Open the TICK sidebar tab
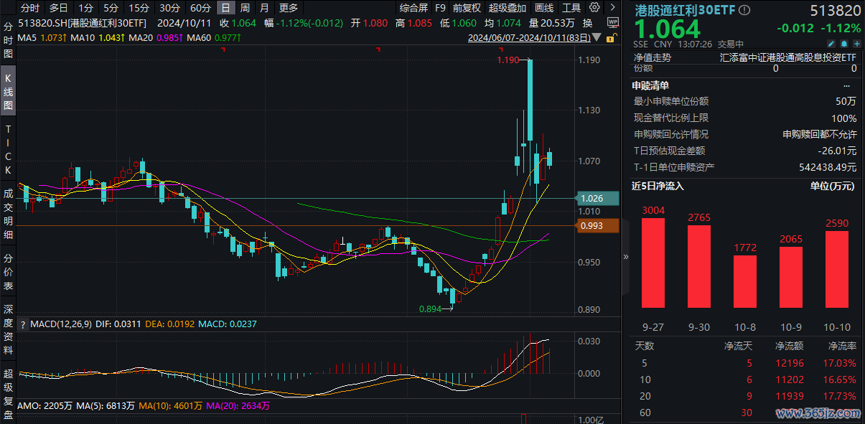The width and height of the screenshot is (865, 424). tap(8, 149)
